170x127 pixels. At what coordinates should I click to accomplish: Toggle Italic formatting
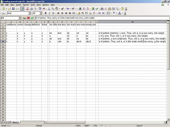50,13
